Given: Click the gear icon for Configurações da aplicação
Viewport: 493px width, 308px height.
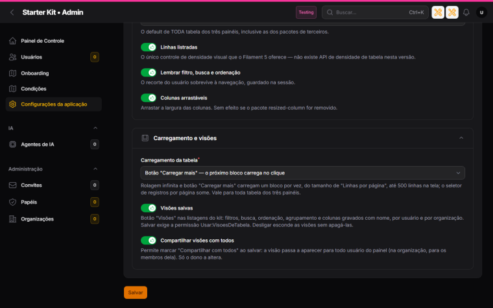Looking at the screenshot, I should point(12,104).
